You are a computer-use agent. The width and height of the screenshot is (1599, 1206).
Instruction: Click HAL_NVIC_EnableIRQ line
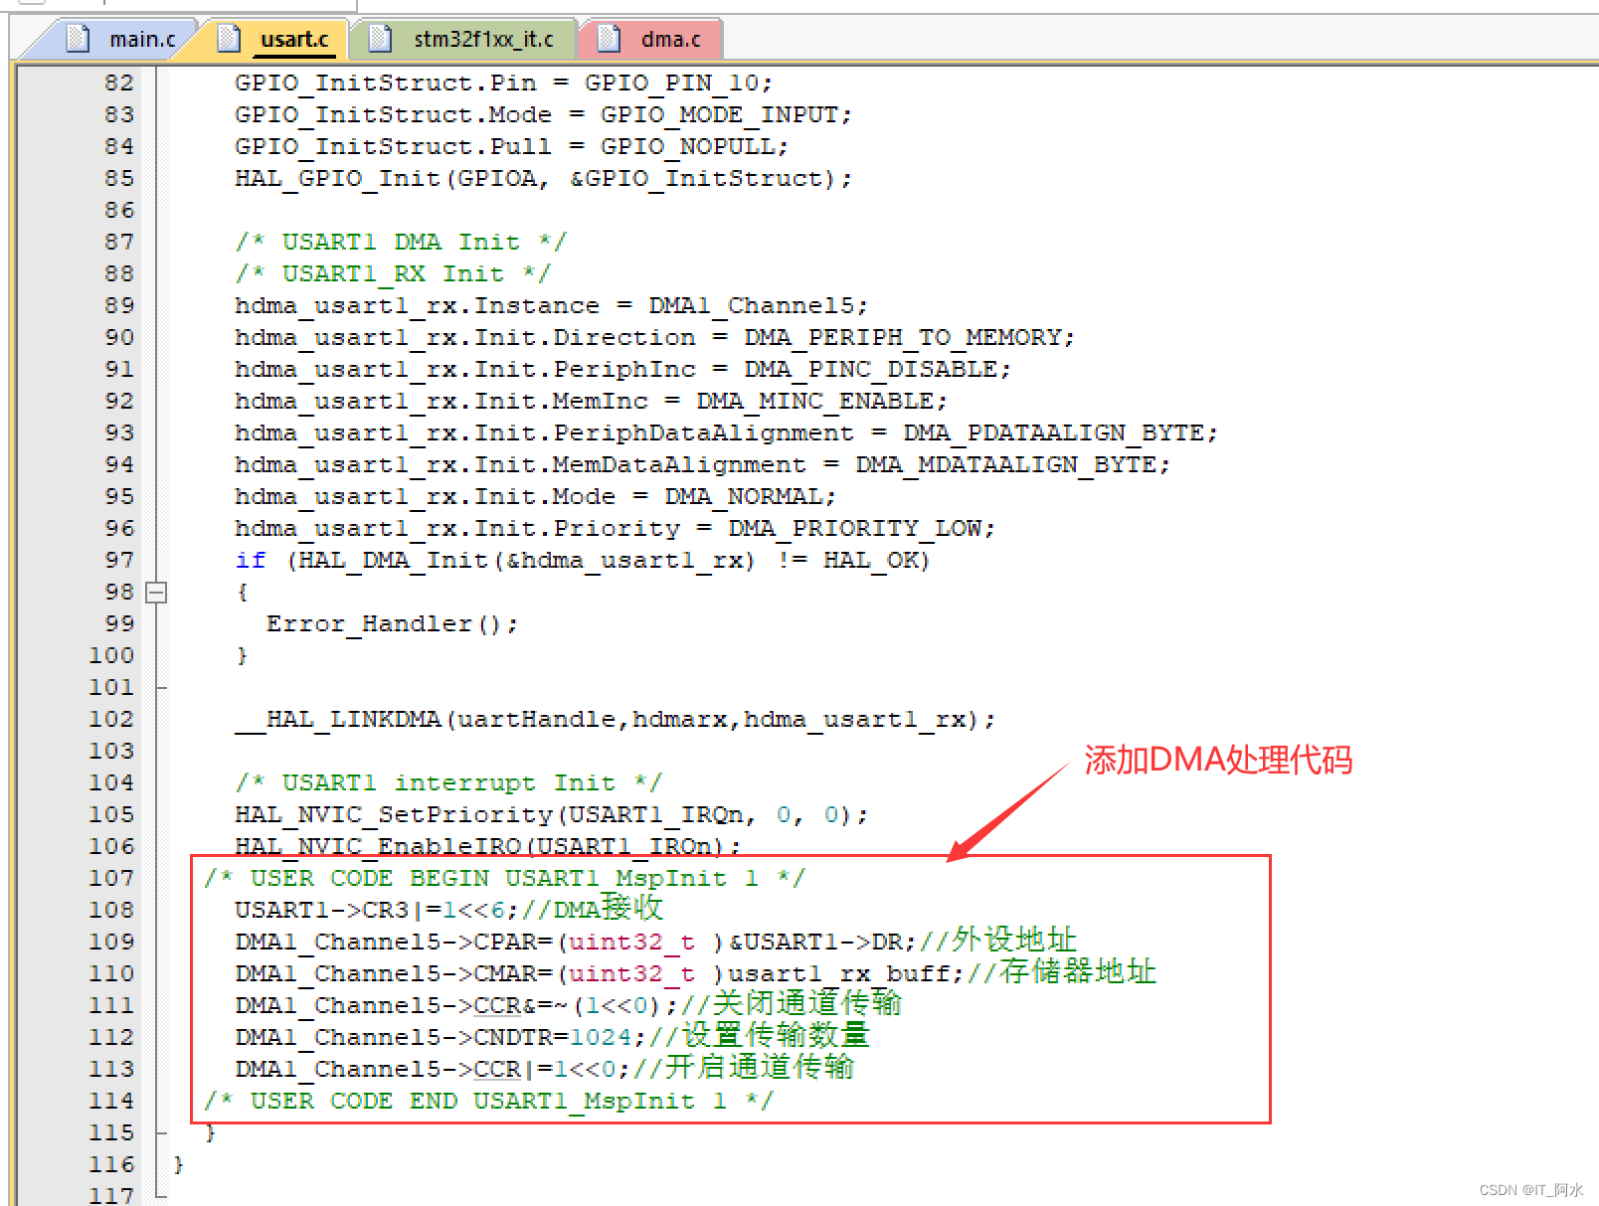[x=487, y=846]
